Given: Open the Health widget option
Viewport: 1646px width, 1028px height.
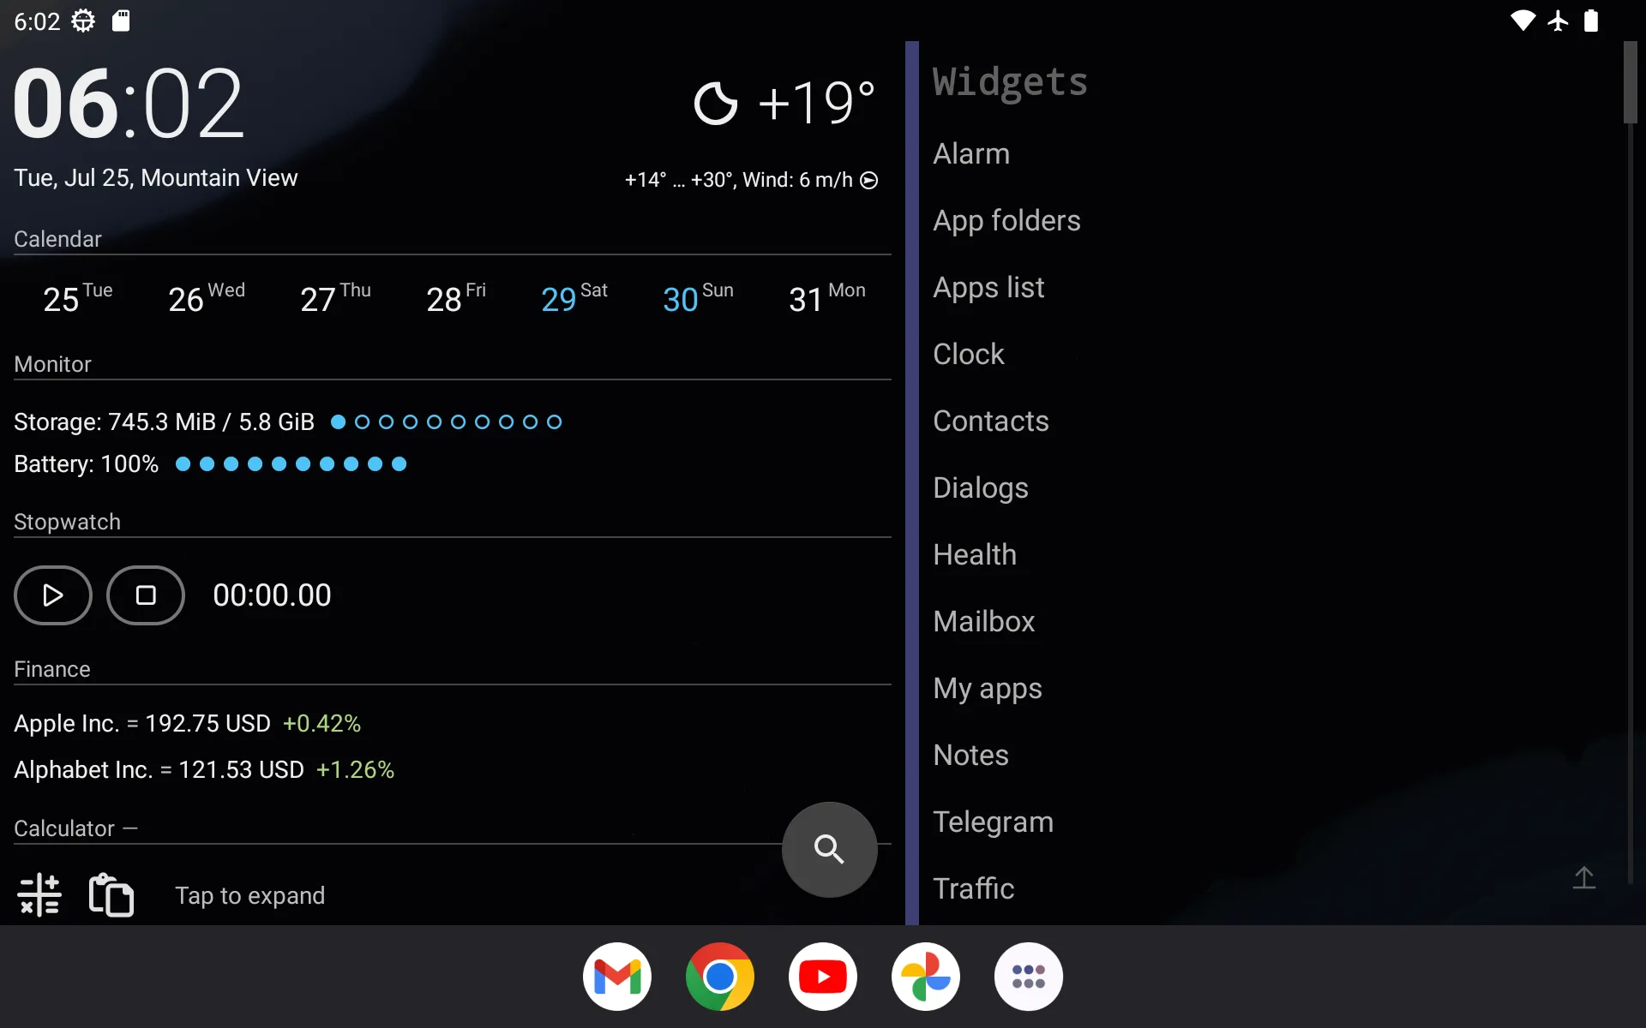Looking at the screenshot, I should [x=974, y=554].
